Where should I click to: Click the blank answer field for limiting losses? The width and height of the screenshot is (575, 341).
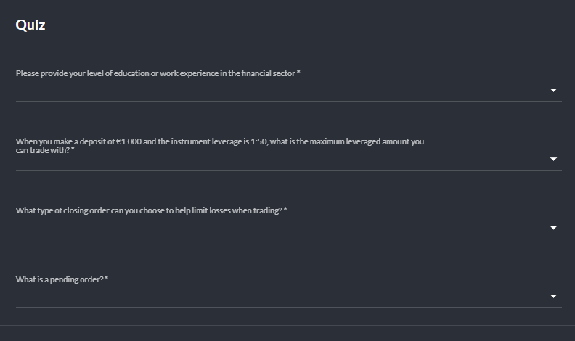(x=289, y=229)
